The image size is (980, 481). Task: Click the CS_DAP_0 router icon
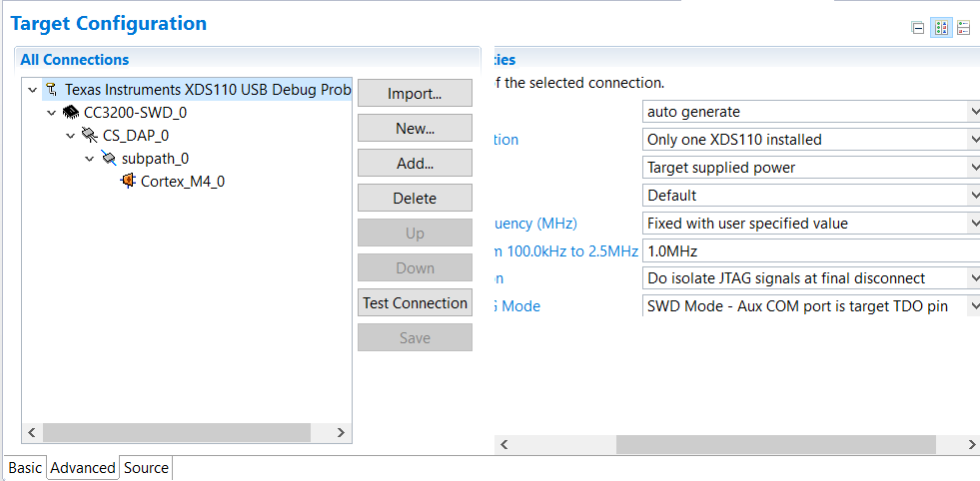click(x=90, y=136)
